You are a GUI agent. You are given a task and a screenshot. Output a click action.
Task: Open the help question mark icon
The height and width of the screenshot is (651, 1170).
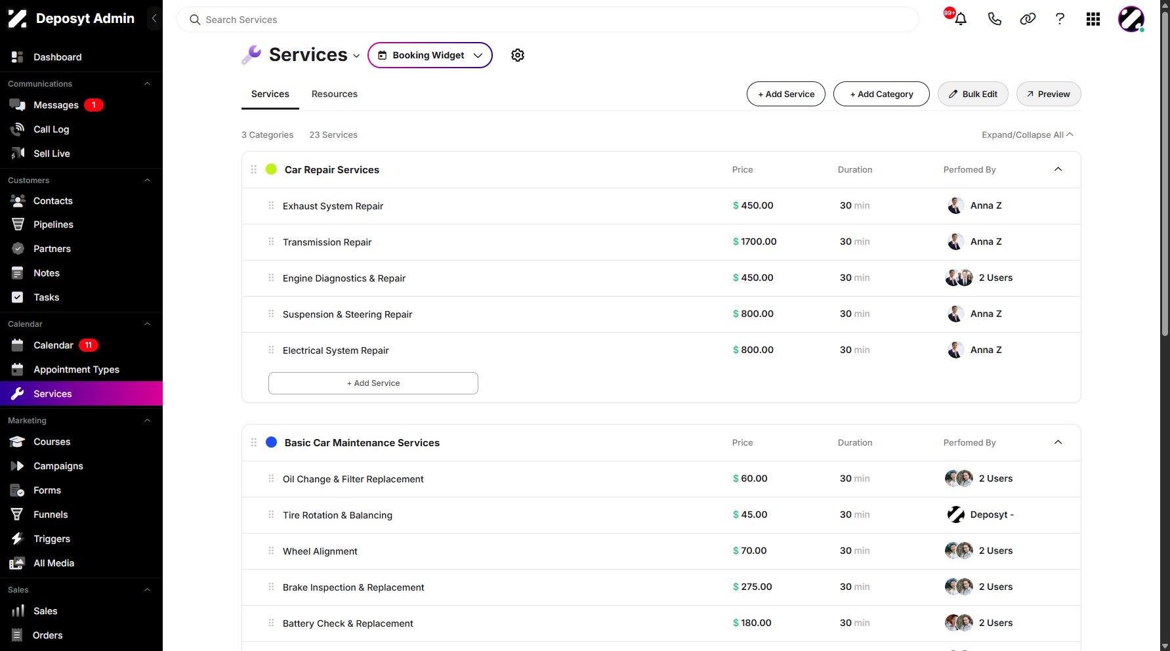click(1060, 19)
